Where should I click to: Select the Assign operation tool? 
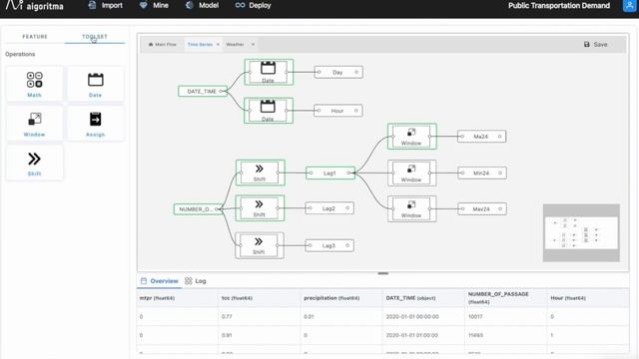tap(96, 124)
